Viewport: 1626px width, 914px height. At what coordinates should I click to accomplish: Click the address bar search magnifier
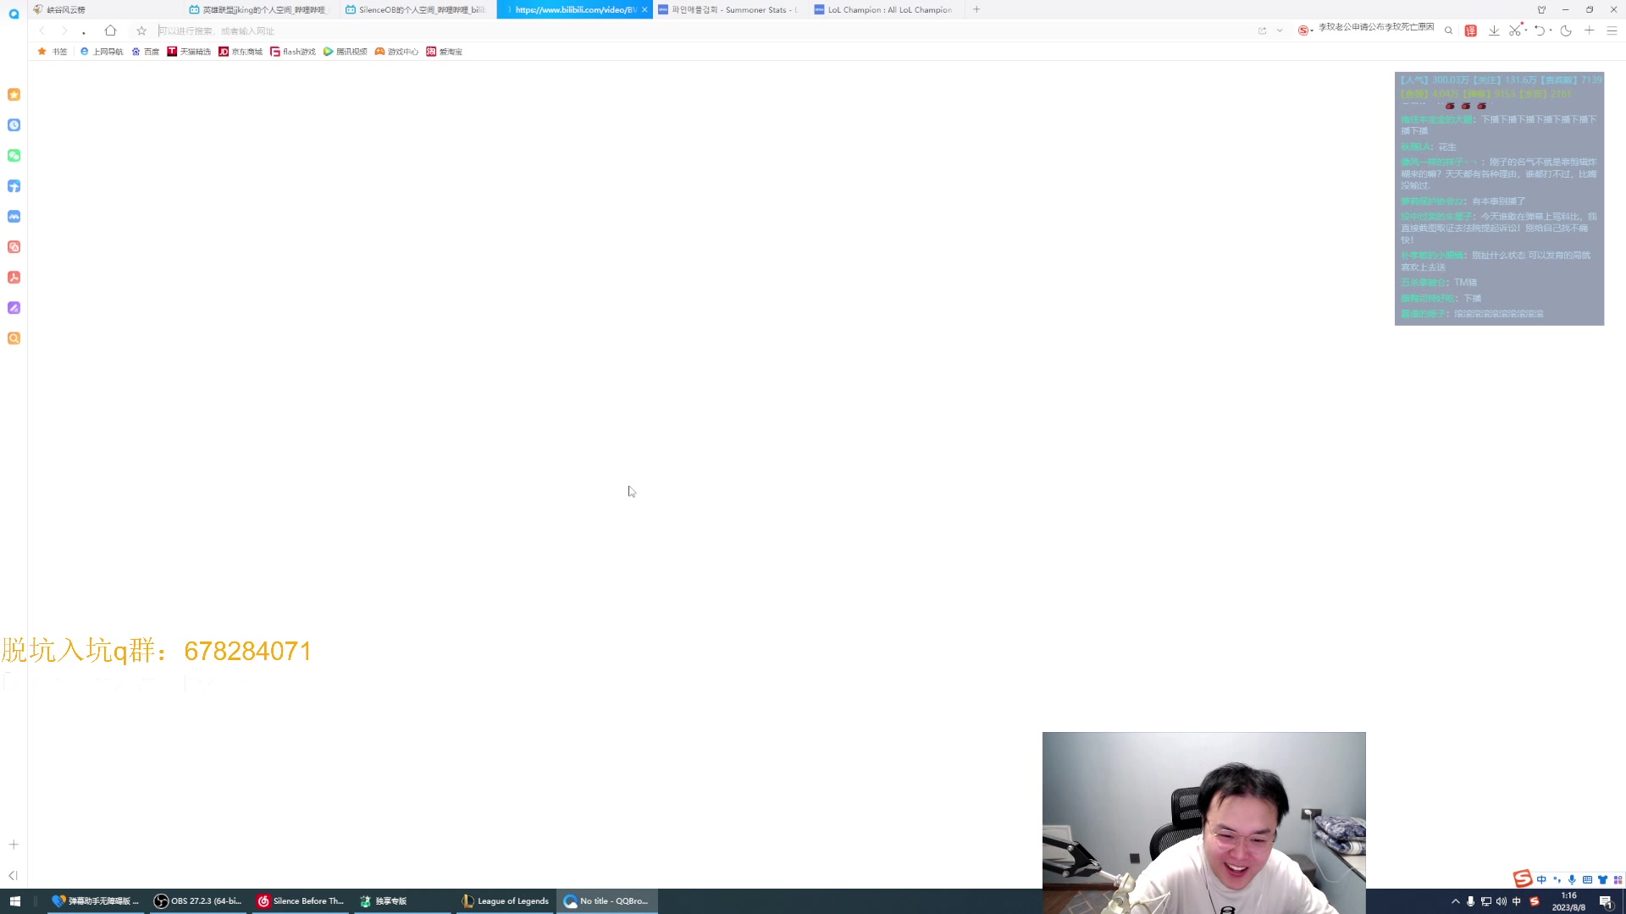[1449, 30]
